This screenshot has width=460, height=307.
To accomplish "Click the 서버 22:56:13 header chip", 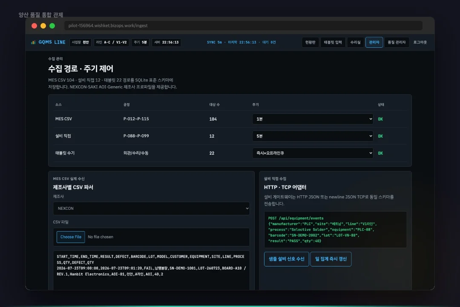I will (x=167, y=42).
